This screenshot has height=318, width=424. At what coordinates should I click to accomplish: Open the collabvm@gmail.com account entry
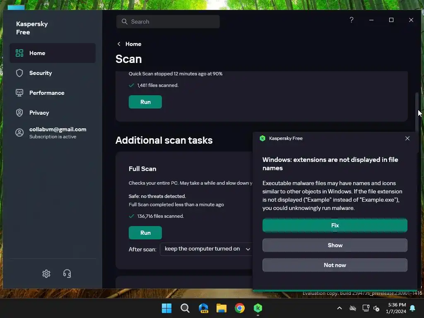(53, 132)
